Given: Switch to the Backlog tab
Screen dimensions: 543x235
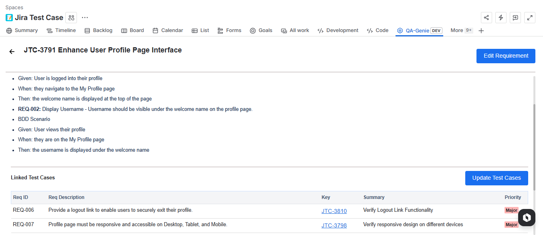Looking at the screenshot, I should pos(98,30).
